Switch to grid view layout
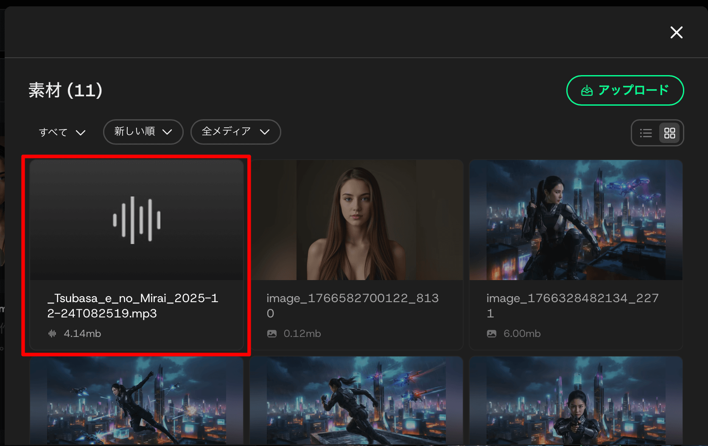Image resolution: width=708 pixels, height=446 pixels. pyautogui.click(x=669, y=133)
